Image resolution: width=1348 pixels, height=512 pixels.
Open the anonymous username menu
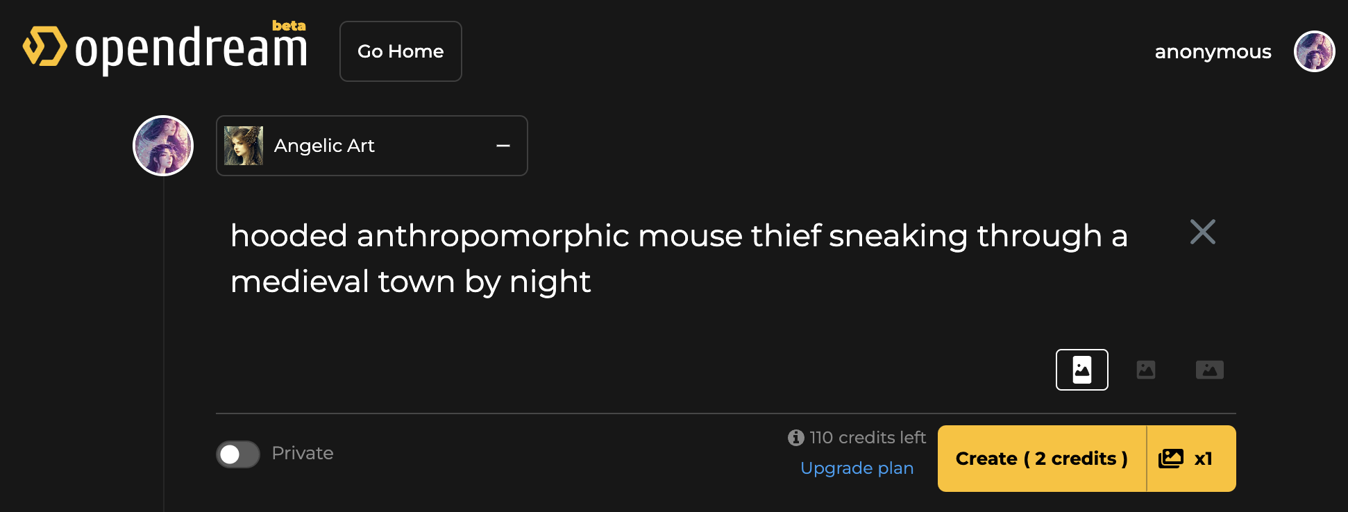click(x=1213, y=52)
